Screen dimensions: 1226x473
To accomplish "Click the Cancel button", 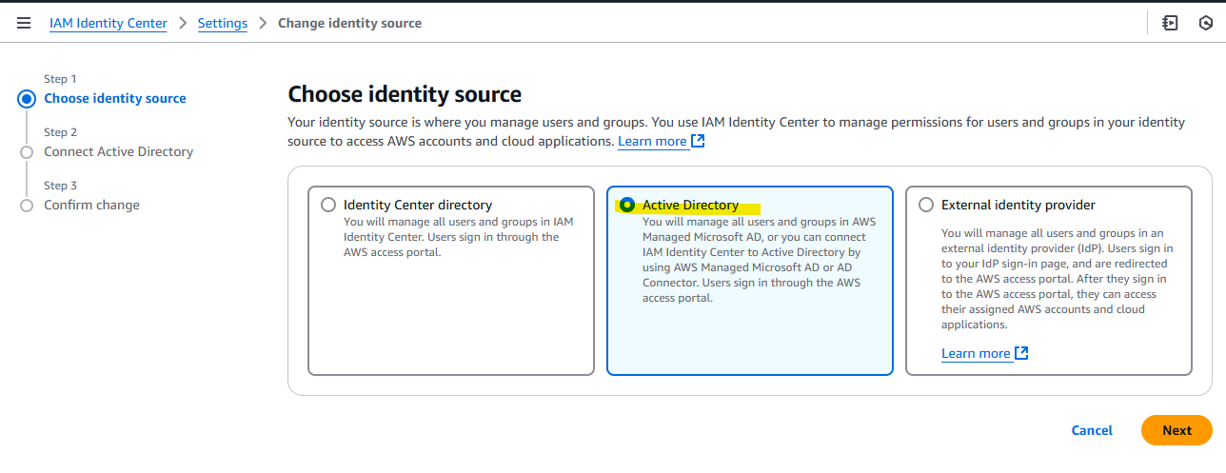I will [x=1092, y=430].
